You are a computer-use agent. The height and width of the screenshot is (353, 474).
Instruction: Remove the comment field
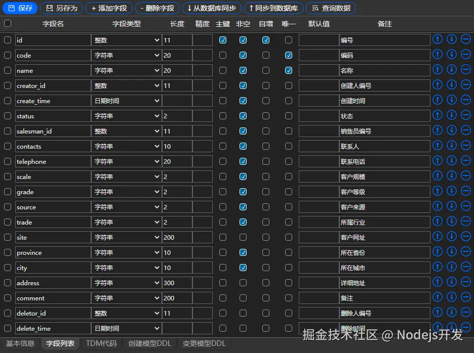[465, 297]
